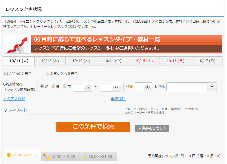Viewport: 227px width, 164px height.
Task: Select the 朝 radio button
Action: coord(42,86)
